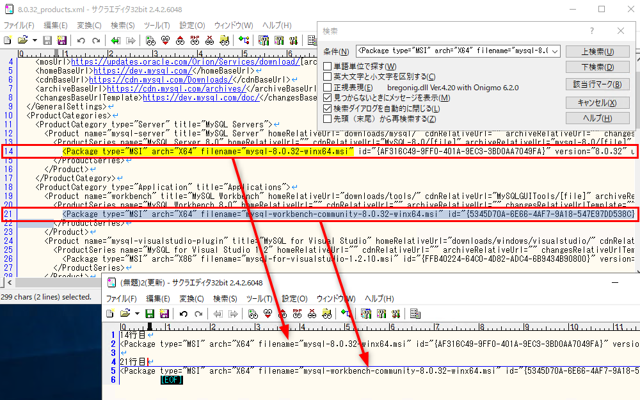This screenshot has width=640, height=400.
Task: Clear search marks in (無題)2 toolbar
Action: [312, 314]
